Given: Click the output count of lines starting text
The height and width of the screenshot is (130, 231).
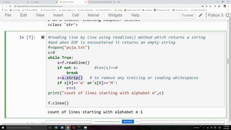Looking at the screenshot, I should (95, 112).
